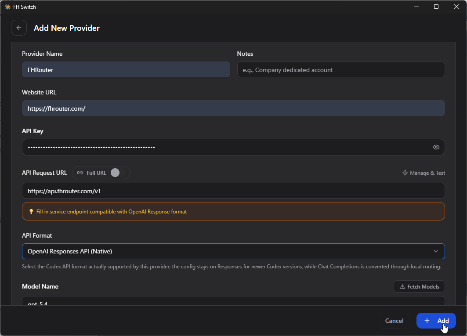Click the API Key field

(x=233, y=147)
